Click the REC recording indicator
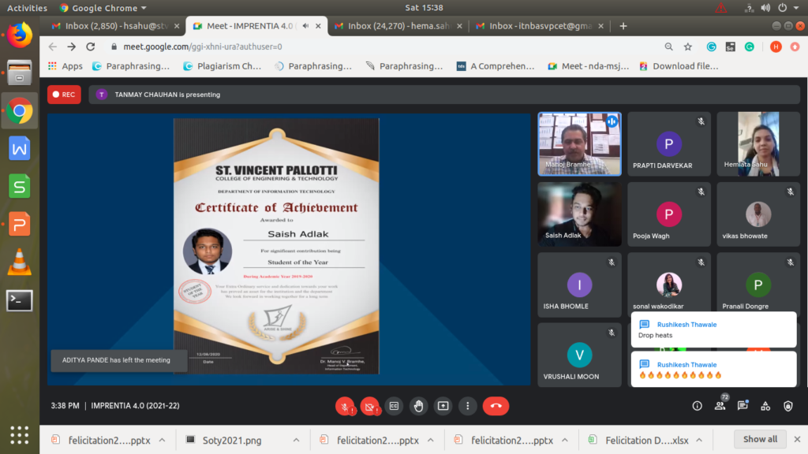The width and height of the screenshot is (808, 454). (65, 95)
